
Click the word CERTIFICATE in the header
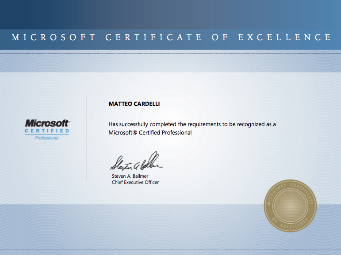(x=154, y=37)
